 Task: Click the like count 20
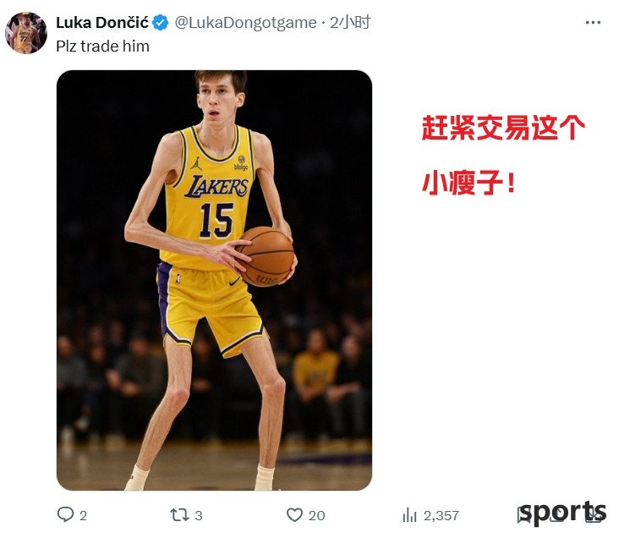(x=316, y=515)
